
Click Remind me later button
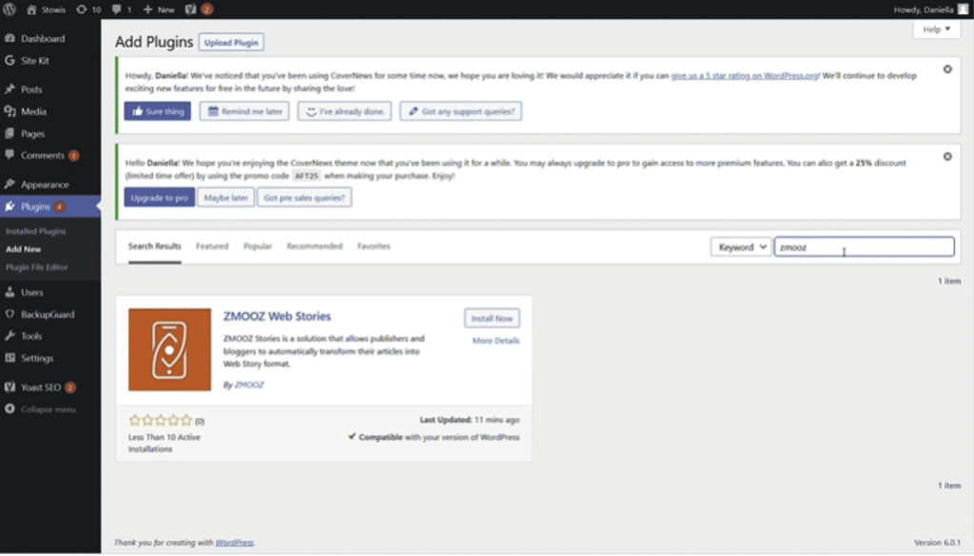point(244,111)
